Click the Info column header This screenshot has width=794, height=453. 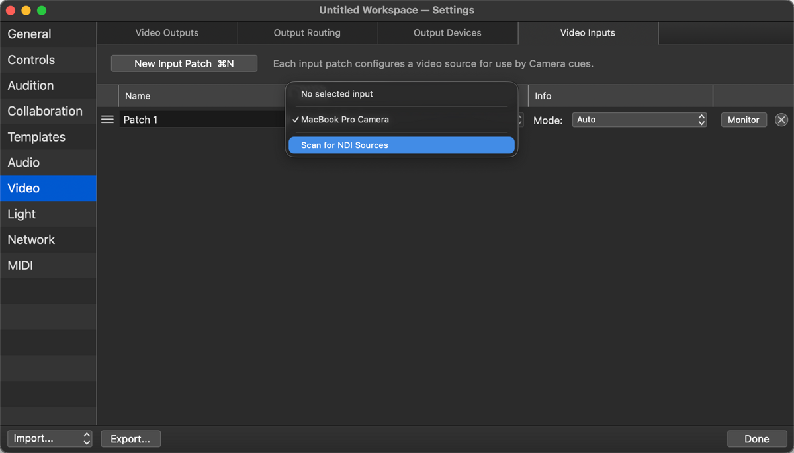(x=621, y=96)
